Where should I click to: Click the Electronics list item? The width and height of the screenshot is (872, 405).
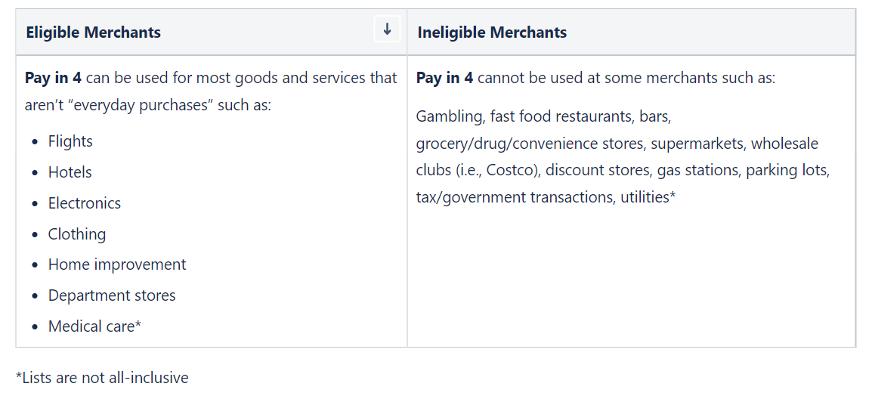84,203
